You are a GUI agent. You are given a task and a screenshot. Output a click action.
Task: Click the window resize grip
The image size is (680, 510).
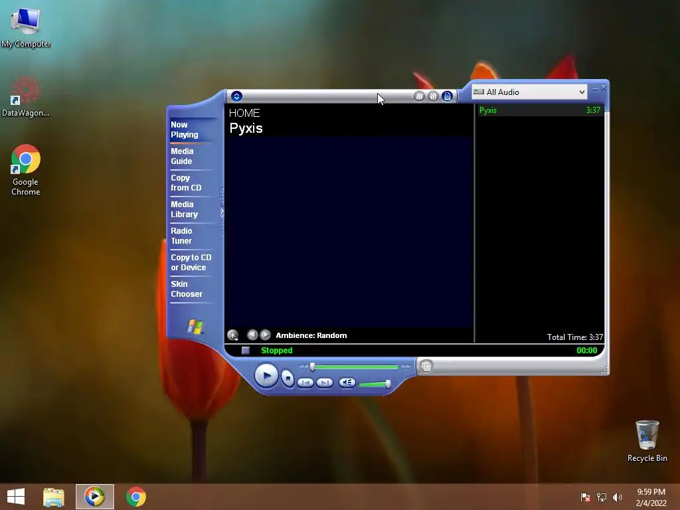604,370
